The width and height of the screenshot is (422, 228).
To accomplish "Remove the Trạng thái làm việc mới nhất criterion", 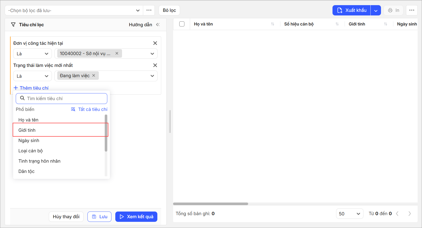I will [x=155, y=65].
